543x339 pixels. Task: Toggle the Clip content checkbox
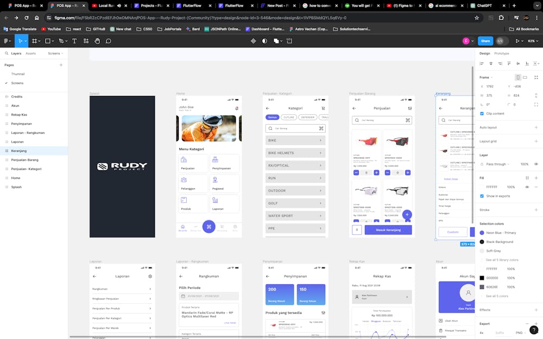pos(482,113)
